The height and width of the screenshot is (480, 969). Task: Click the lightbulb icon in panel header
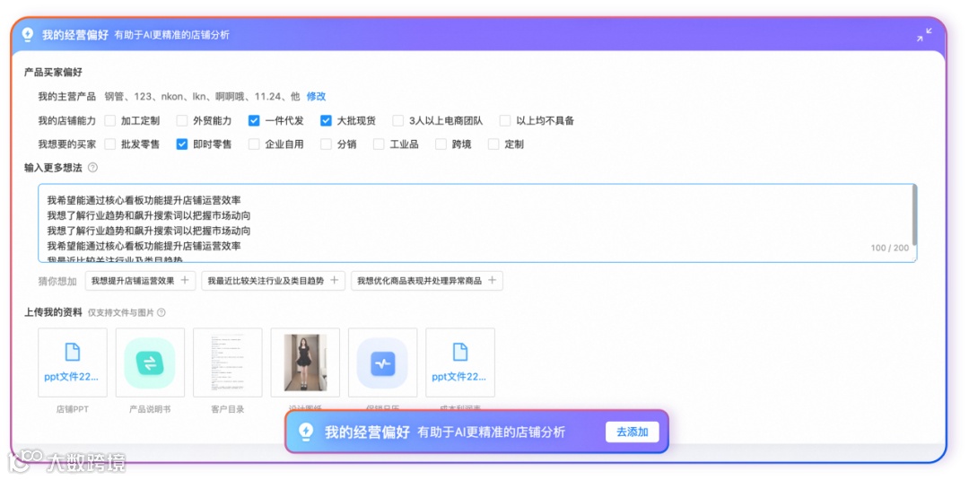pos(27,35)
